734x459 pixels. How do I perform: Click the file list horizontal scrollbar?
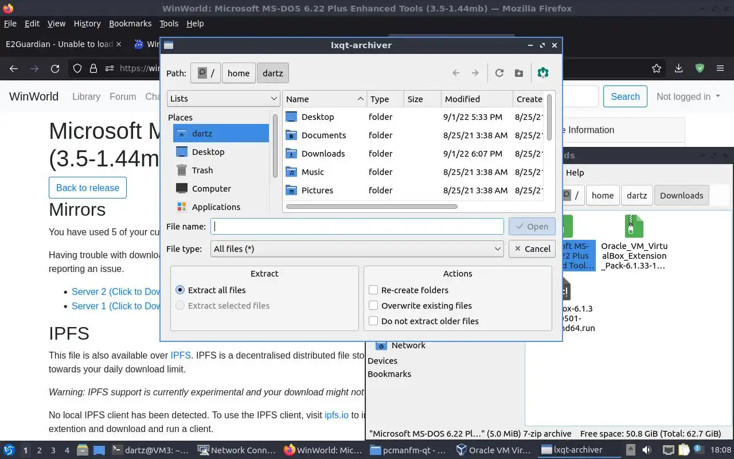372,207
